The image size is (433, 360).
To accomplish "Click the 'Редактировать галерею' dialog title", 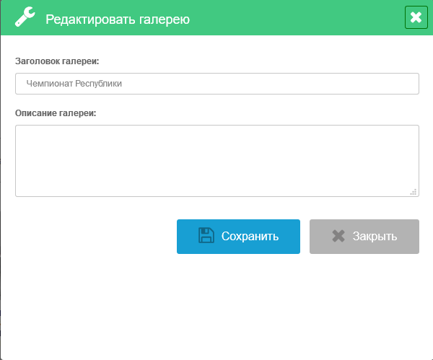I will 118,19.
